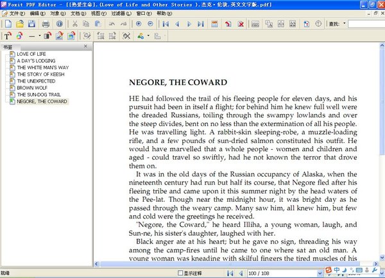This screenshot has width=385, height=278.
Task: Open the 查找 search options dropdown
Action: (x=344, y=24)
